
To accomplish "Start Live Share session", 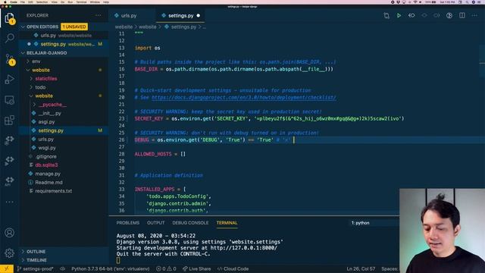I will pos(197,268).
